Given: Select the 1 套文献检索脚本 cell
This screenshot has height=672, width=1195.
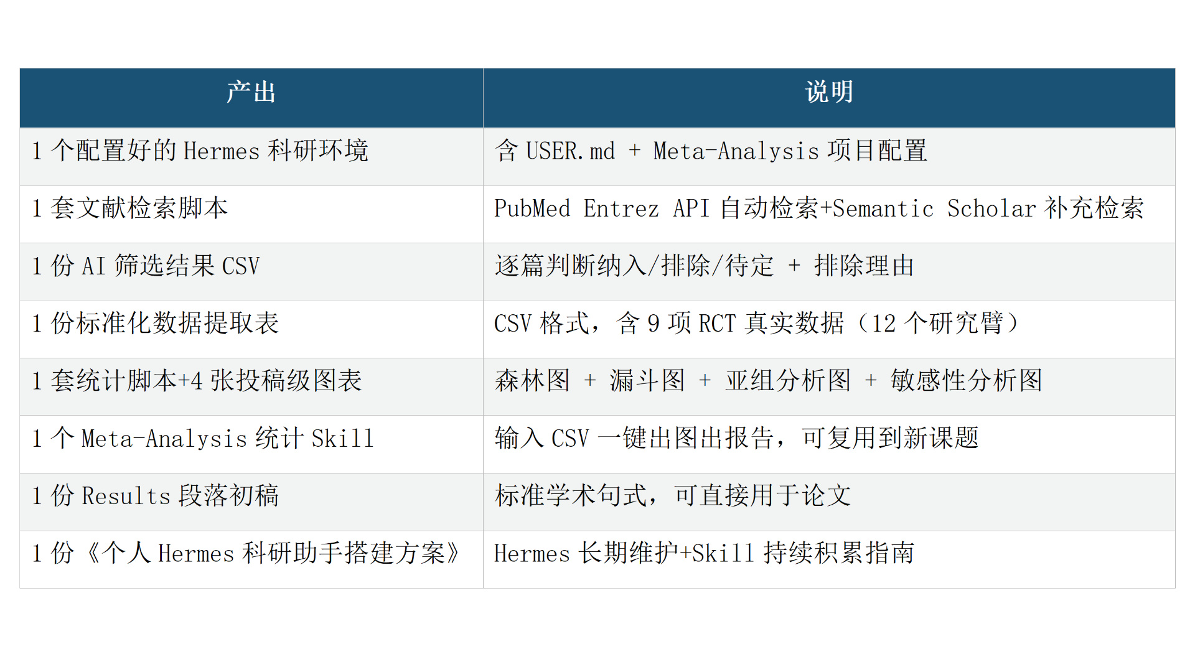Looking at the screenshot, I should click(130, 208).
